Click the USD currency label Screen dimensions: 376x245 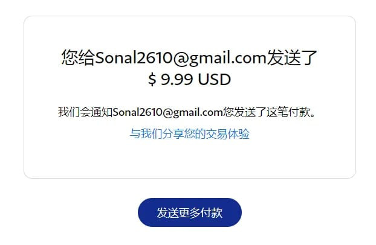click(x=215, y=79)
